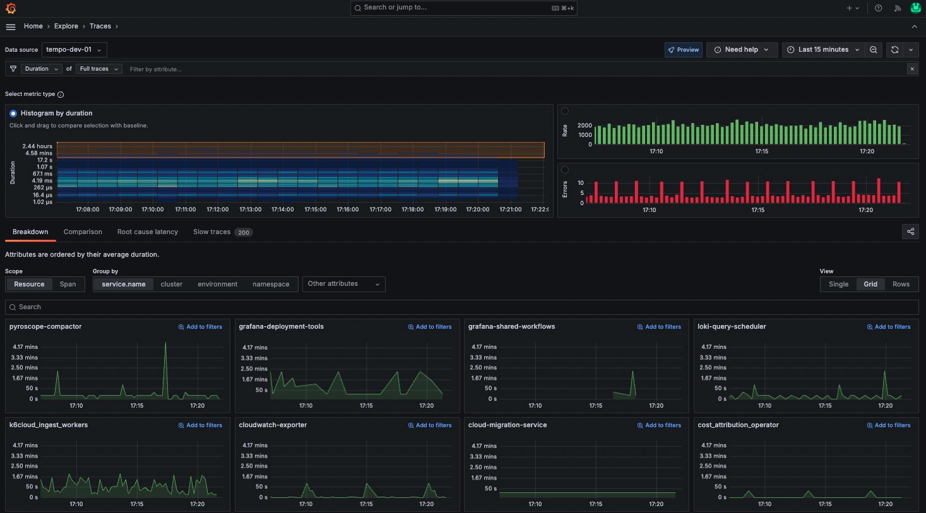926x513 pixels.
Task: Click the Search attributes input field
Action: pos(461,307)
